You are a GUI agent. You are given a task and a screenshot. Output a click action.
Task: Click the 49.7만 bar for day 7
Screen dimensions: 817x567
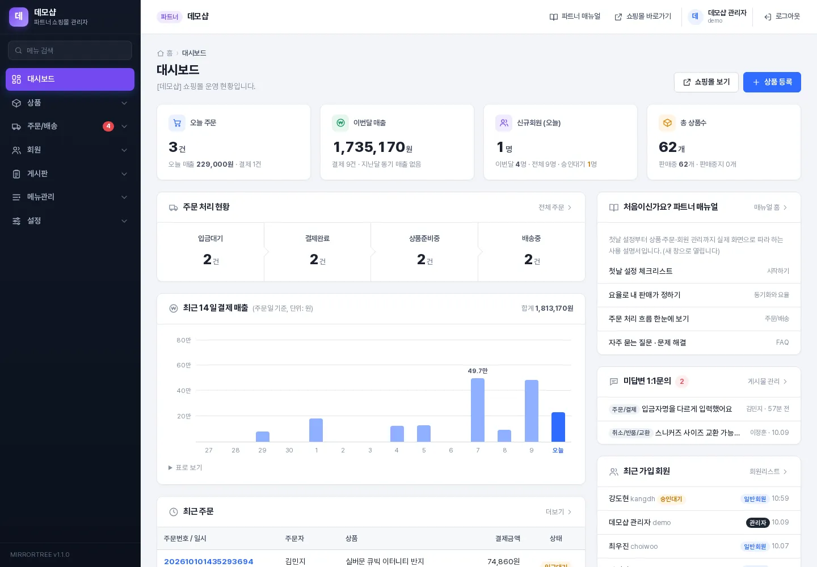(x=478, y=410)
